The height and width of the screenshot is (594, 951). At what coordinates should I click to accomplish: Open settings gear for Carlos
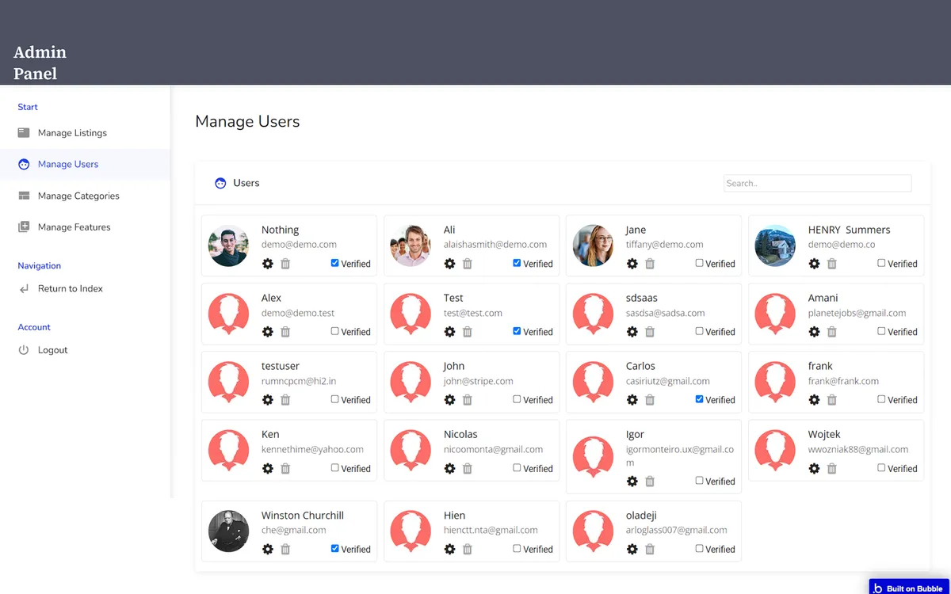(x=632, y=400)
